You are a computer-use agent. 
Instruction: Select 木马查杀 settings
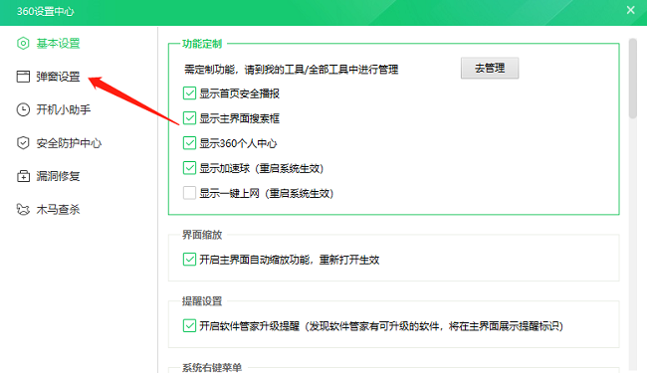[58, 209]
